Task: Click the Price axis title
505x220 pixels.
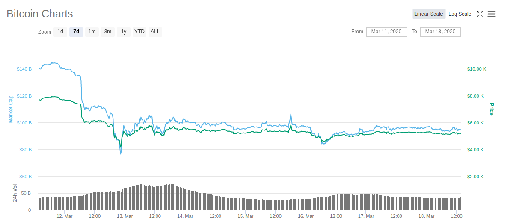Action: [x=491, y=109]
